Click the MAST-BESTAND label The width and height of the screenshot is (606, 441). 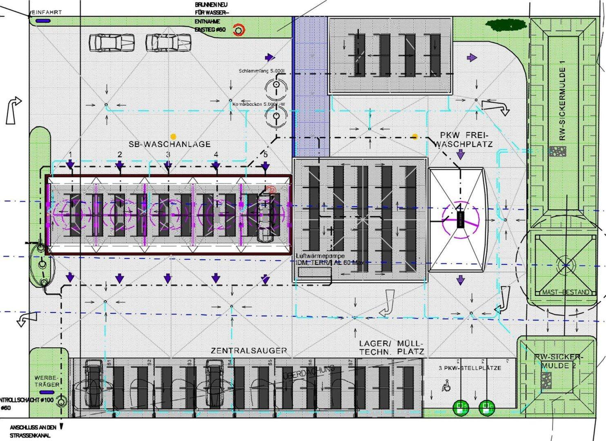[566, 292]
